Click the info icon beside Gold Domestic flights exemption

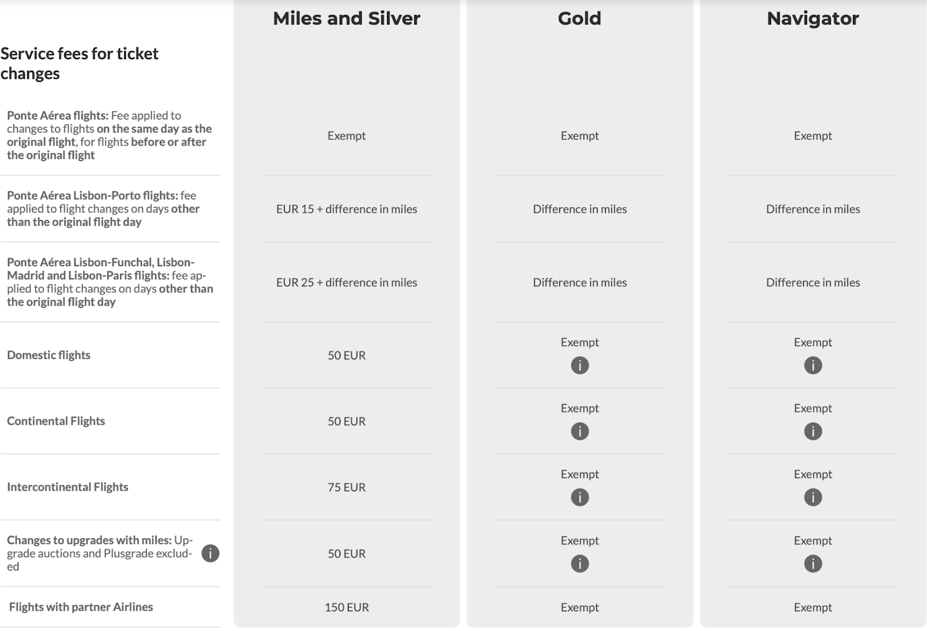[x=580, y=365]
